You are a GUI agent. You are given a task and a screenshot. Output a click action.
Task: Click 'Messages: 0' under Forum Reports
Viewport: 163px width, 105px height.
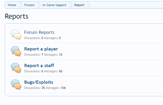tap(52, 38)
